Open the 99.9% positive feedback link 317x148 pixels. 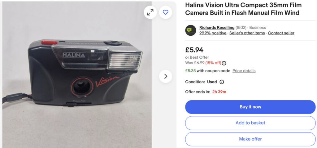click(213, 33)
